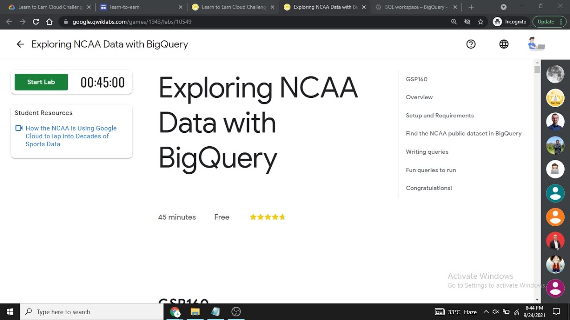This screenshot has height=320, width=570.
Task: Click the scroll down arrow of the scrollbar
Action: coord(537,300)
